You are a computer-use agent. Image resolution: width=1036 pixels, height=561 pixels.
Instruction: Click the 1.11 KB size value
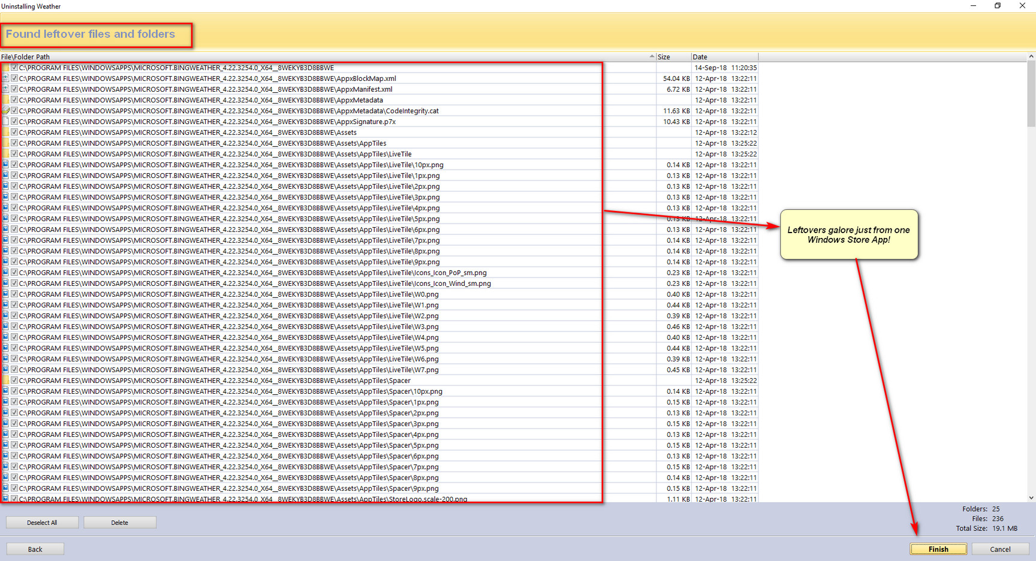(x=678, y=499)
